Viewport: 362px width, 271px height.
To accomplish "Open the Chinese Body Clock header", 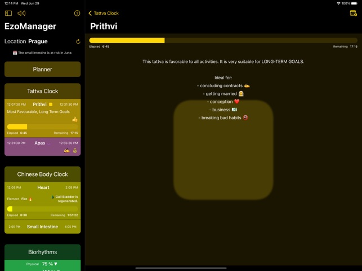I will (x=42, y=174).
